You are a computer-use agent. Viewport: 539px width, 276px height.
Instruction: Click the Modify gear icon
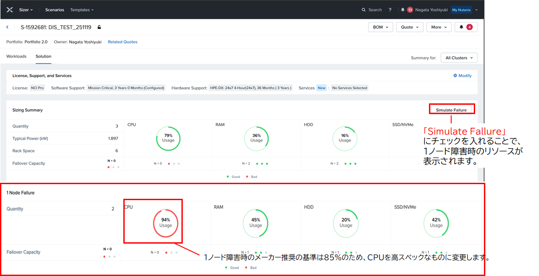point(455,76)
